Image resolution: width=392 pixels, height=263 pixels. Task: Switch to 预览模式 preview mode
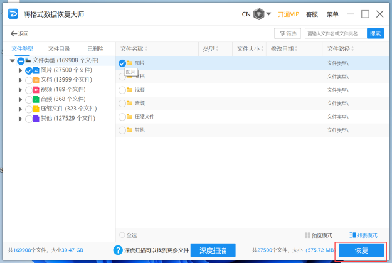coord(319,235)
